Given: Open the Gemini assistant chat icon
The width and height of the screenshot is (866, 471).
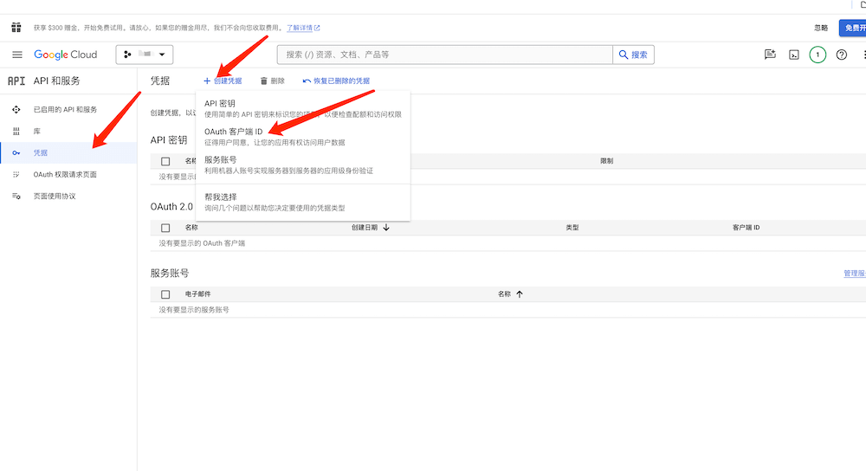Looking at the screenshot, I should 770,55.
